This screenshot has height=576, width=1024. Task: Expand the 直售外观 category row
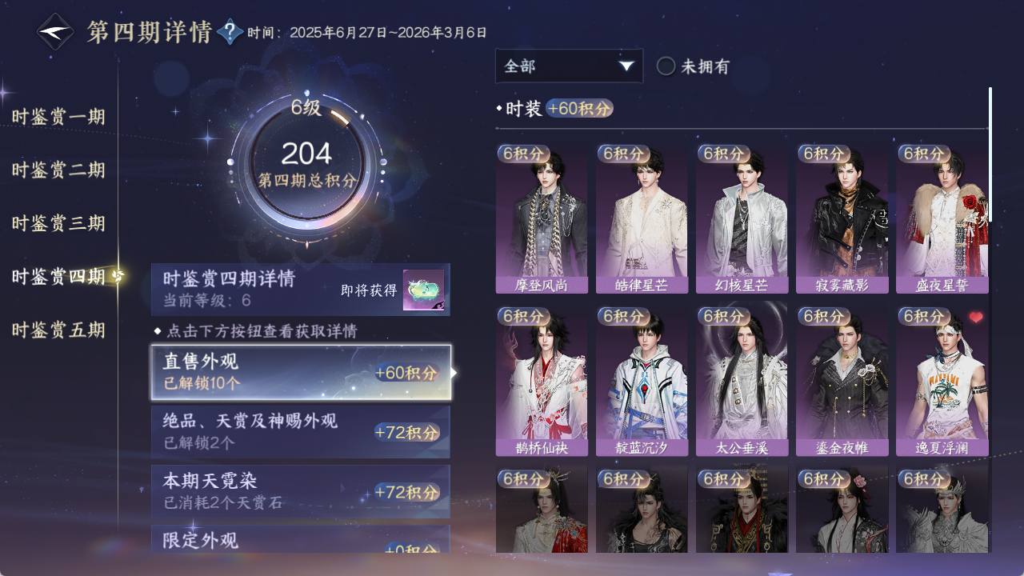301,372
